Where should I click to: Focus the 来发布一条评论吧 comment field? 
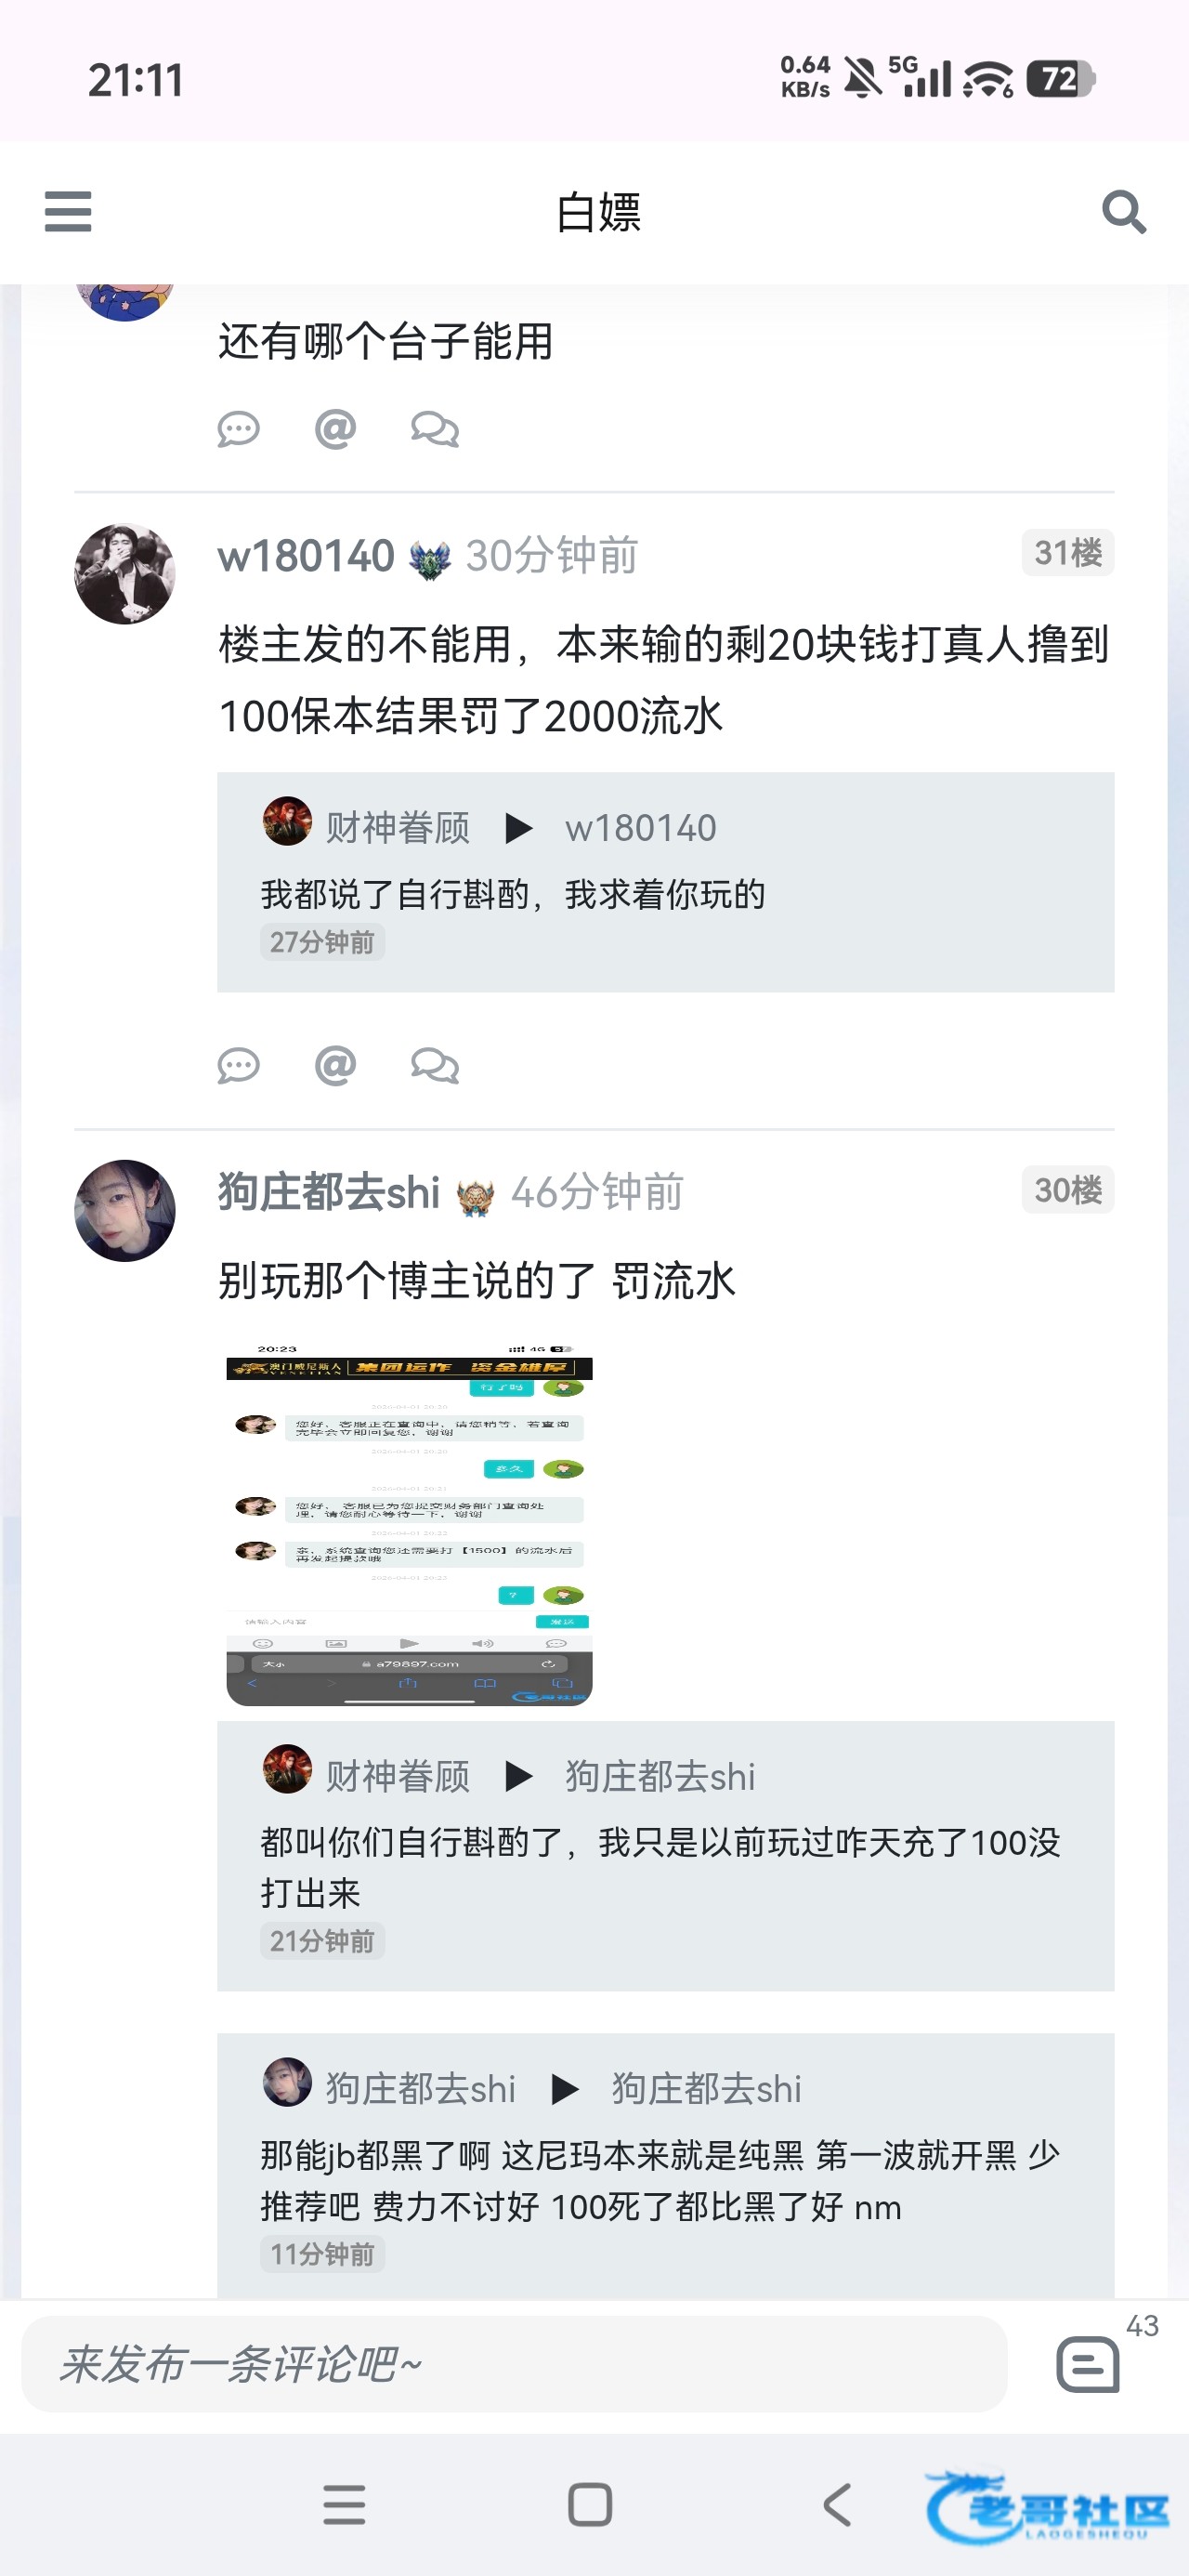pyautogui.click(x=514, y=2364)
